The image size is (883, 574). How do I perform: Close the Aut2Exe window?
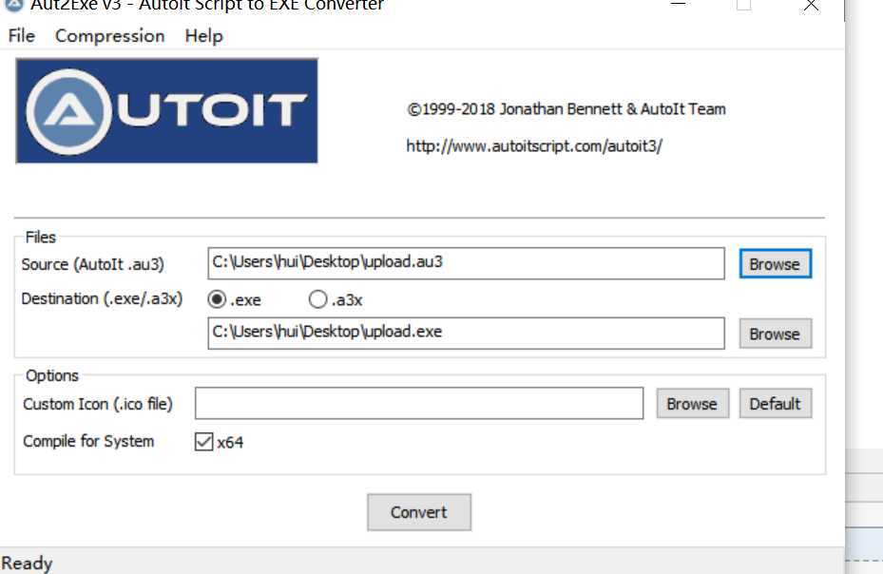coord(811,6)
